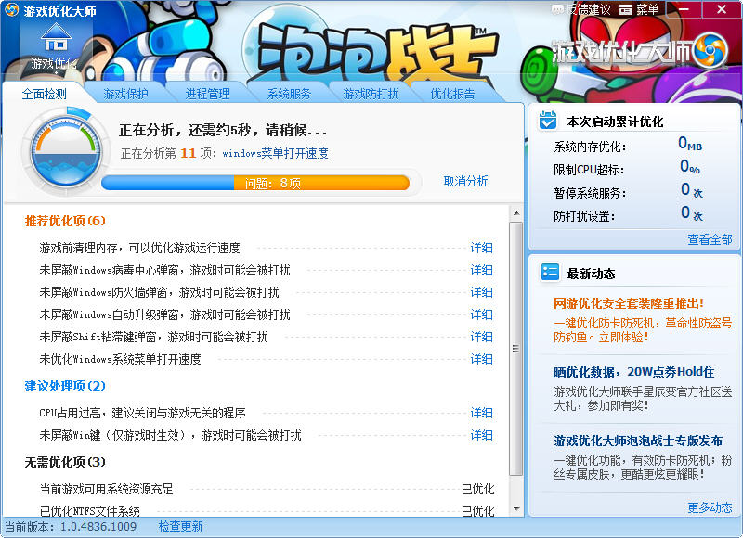Click the analysis progress bar
The height and width of the screenshot is (538, 743).
255,183
